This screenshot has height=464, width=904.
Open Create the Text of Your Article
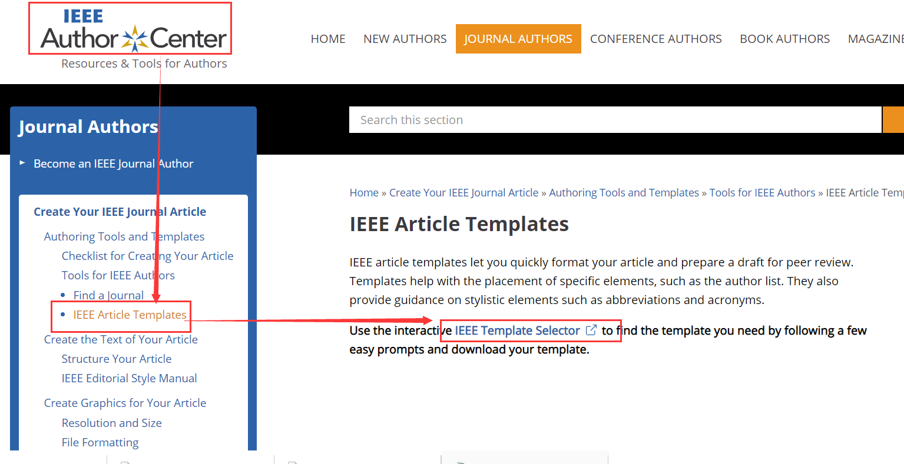coord(121,339)
